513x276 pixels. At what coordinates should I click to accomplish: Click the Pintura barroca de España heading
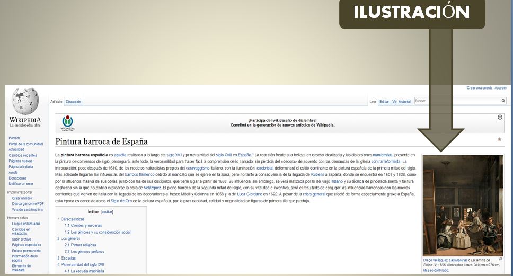[101, 141]
